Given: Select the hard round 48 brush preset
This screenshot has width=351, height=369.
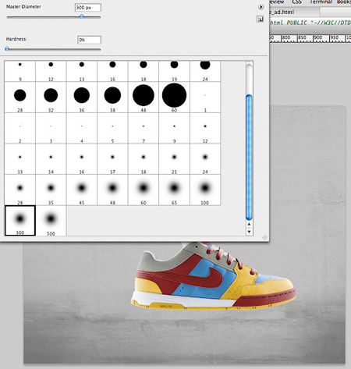Looking at the screenshot, I should (144, 98).
